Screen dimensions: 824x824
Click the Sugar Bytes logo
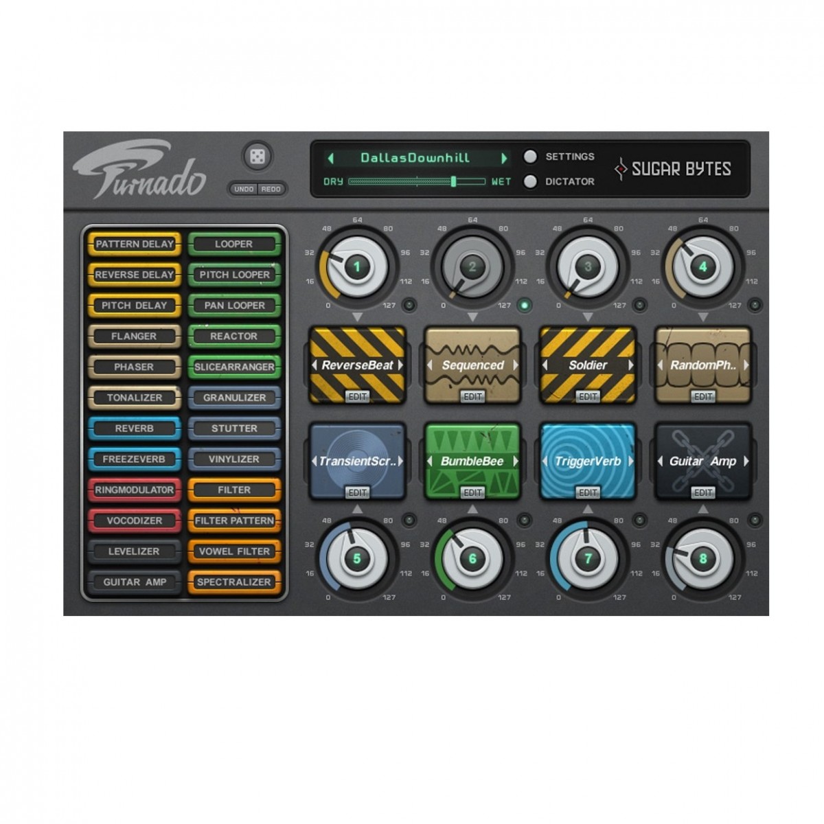(674, 169)
